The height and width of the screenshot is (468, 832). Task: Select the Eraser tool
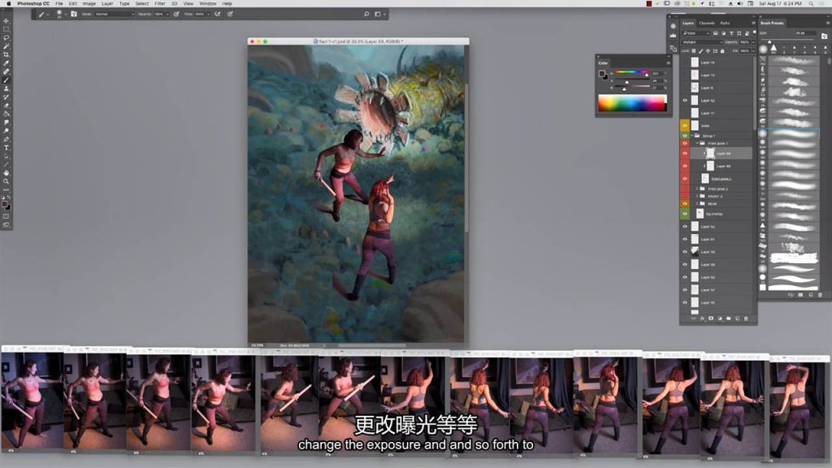click(x=6, y=106)
